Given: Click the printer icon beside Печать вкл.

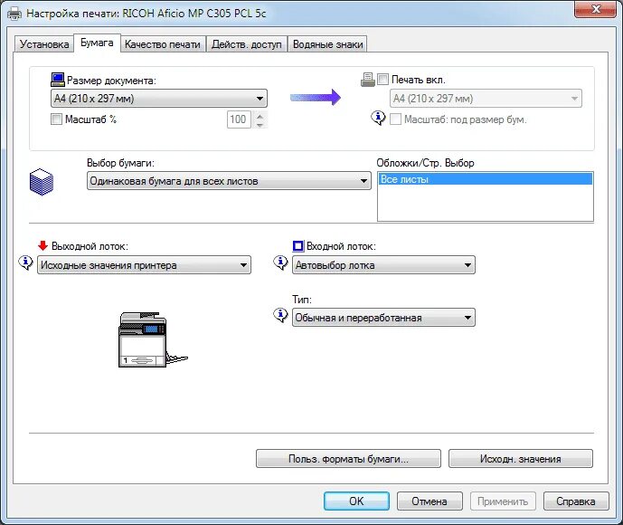Looking at the screenshot, I should pyautogui.click(x=367, y=80).
